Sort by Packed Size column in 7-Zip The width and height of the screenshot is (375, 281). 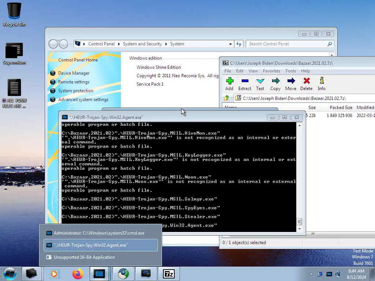(x=341, y=108)
